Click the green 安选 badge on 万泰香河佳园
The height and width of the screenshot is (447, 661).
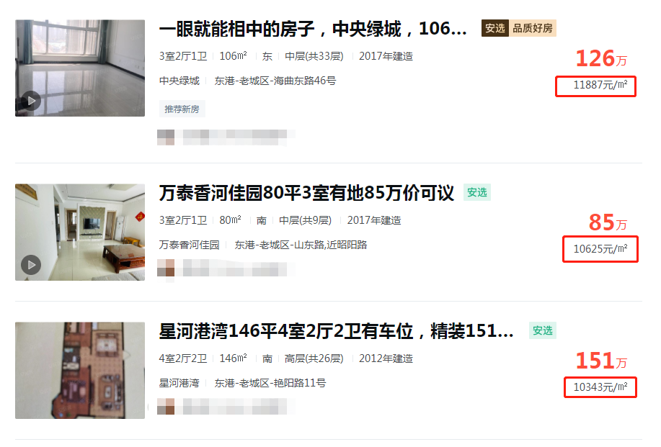(476, 192)
